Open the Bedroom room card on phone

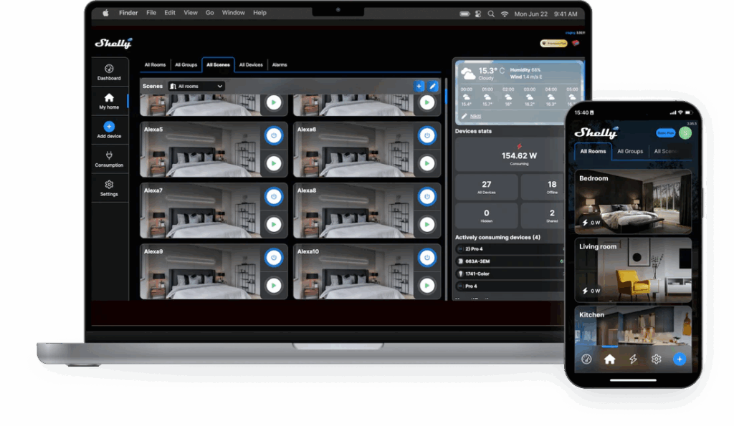(x=633, y=202)
